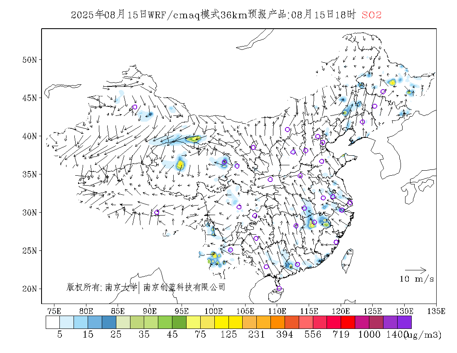Click the 135E longitude label
457x353 pixels.
click(436, 311)
